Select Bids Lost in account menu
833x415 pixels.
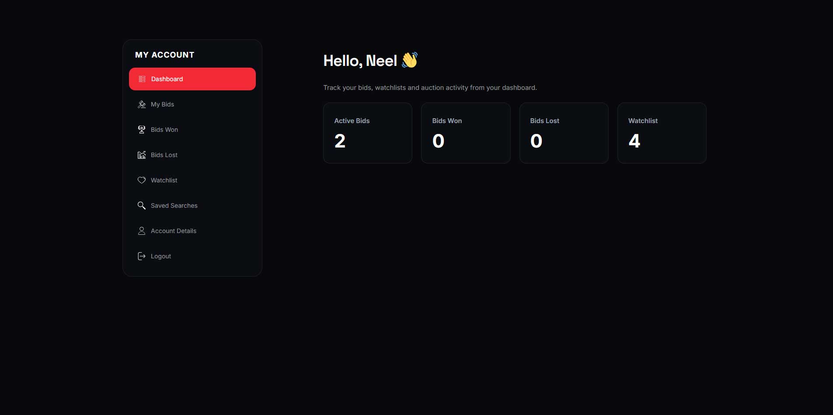click(x=192, y=155)
